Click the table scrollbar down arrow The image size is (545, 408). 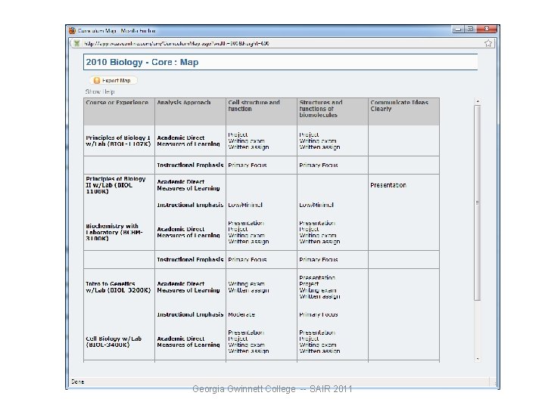point(478,359)
